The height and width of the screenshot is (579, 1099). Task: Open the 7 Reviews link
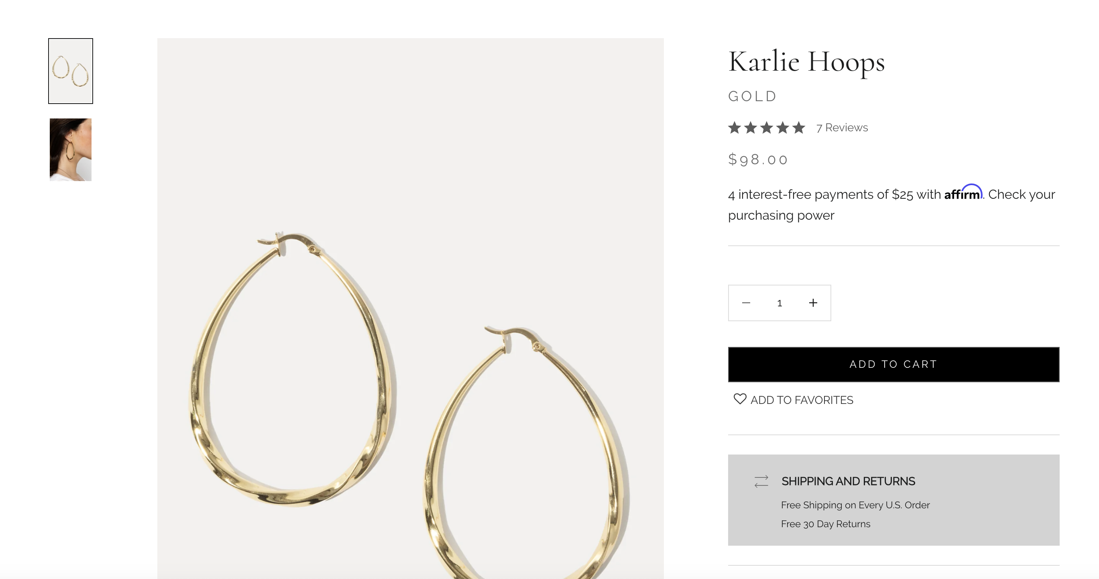click(x=842, y=128)
